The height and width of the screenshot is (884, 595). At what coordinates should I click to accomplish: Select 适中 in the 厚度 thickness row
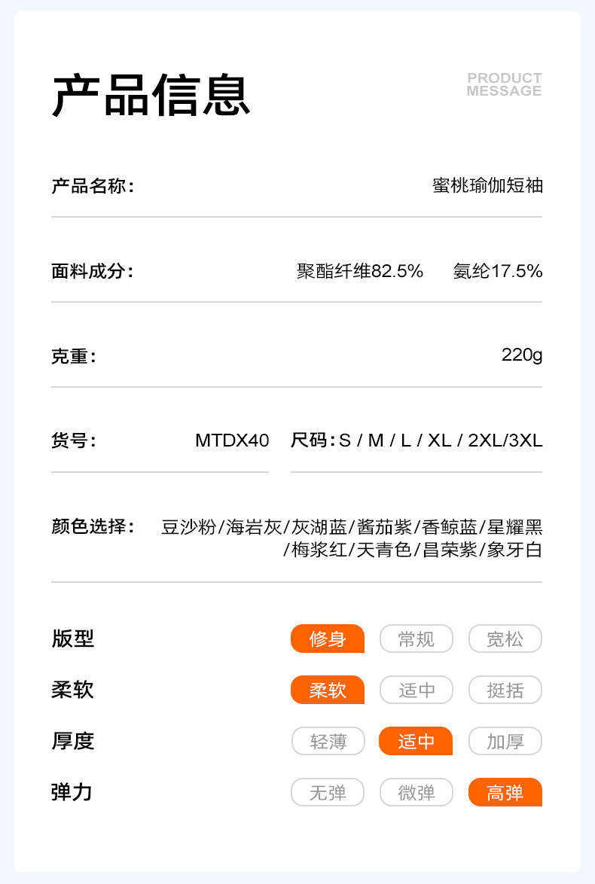(x=416, y=741)
